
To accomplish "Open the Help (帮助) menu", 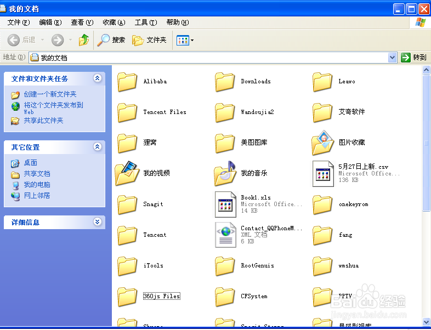I will [178, 22].
